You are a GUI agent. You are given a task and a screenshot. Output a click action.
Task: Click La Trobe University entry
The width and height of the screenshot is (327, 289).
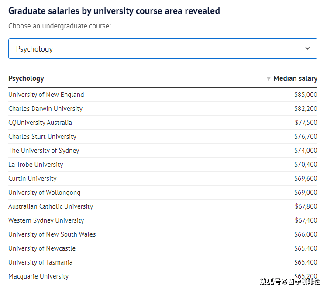tap(36, 165)
